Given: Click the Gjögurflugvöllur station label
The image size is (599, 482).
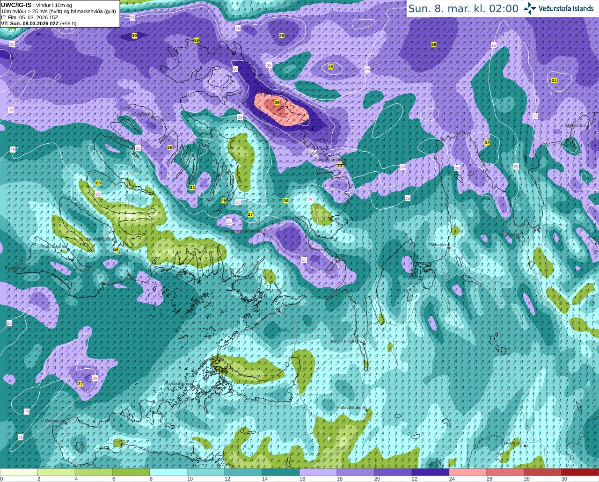Looking at the screenshot, I should click(328, 160).
